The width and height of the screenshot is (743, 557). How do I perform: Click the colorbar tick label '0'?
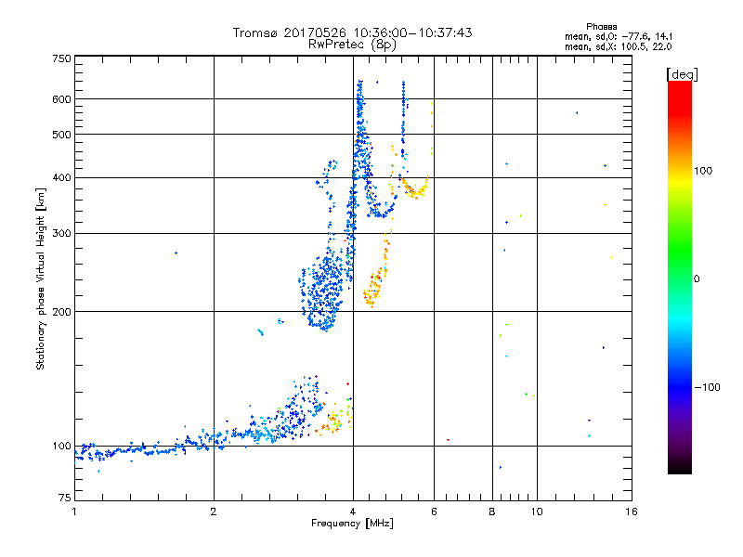(697, 279)
